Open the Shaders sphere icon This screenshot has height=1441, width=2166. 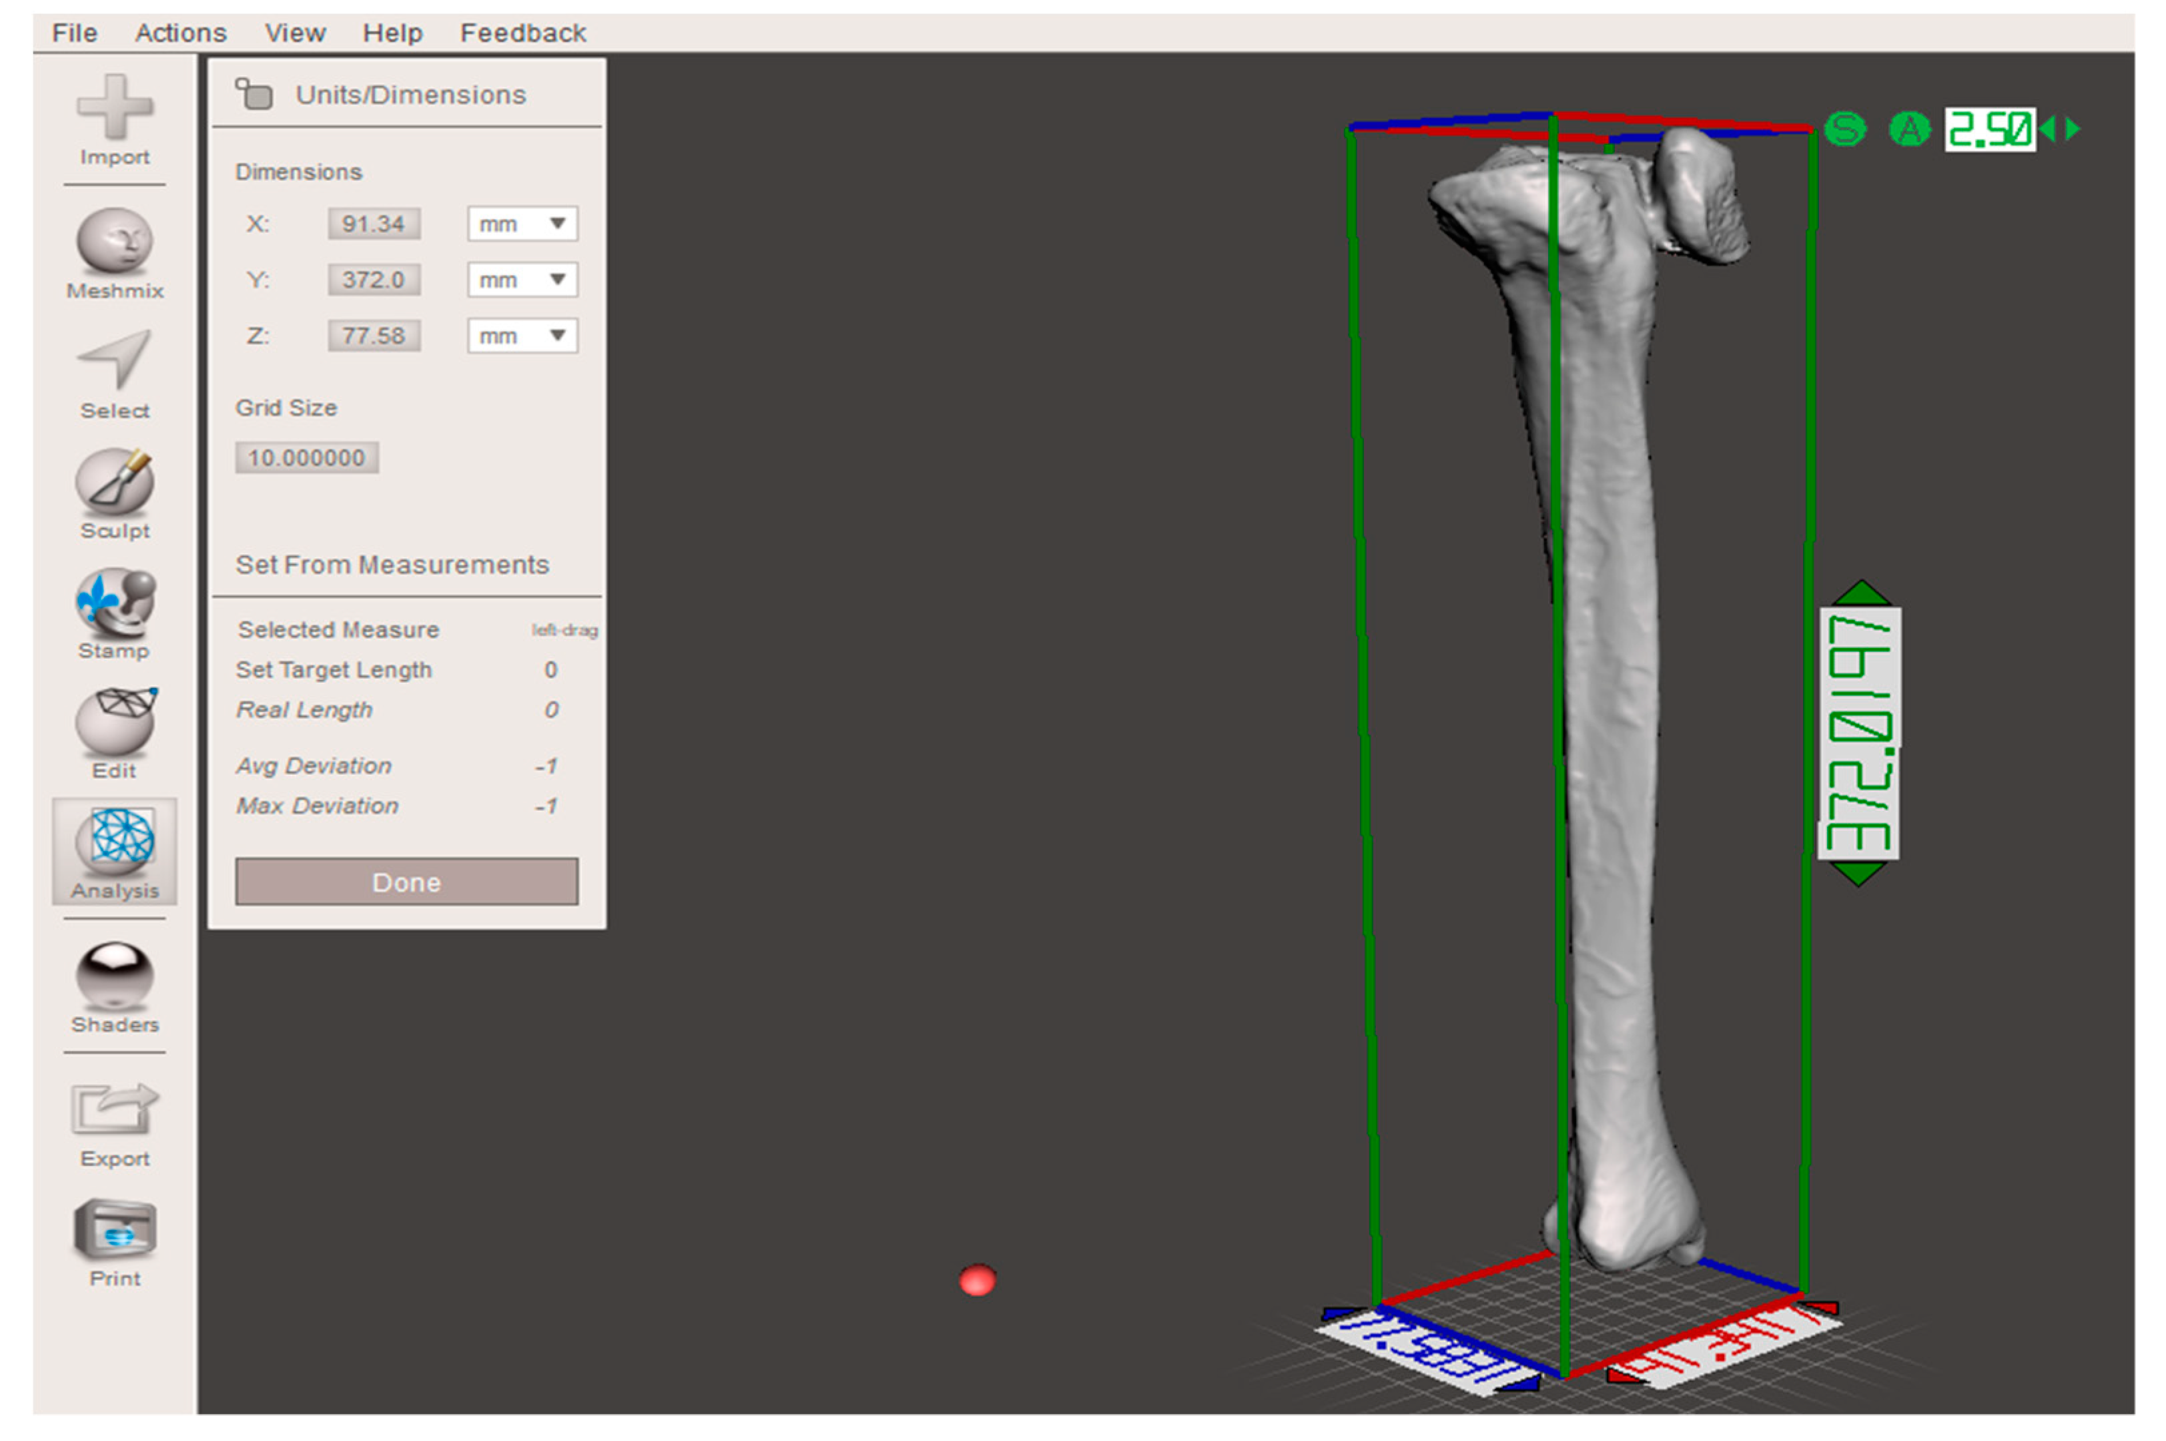pos(115,976)
